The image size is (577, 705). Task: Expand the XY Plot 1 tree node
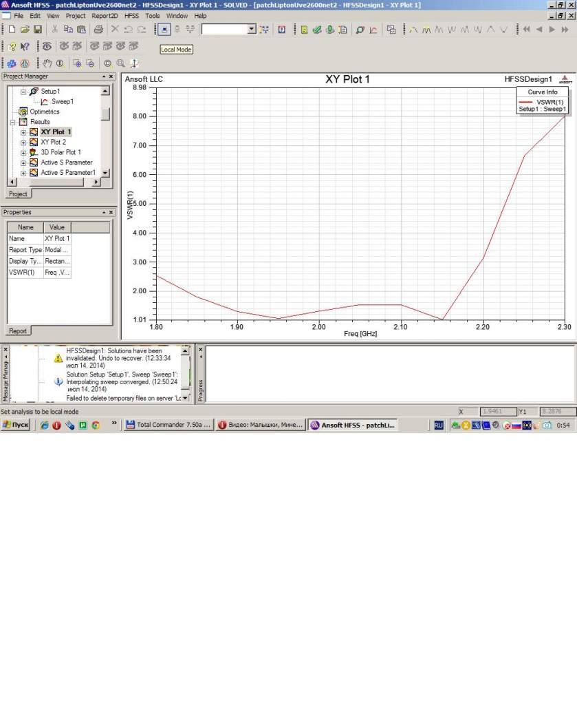pos(23,133)
